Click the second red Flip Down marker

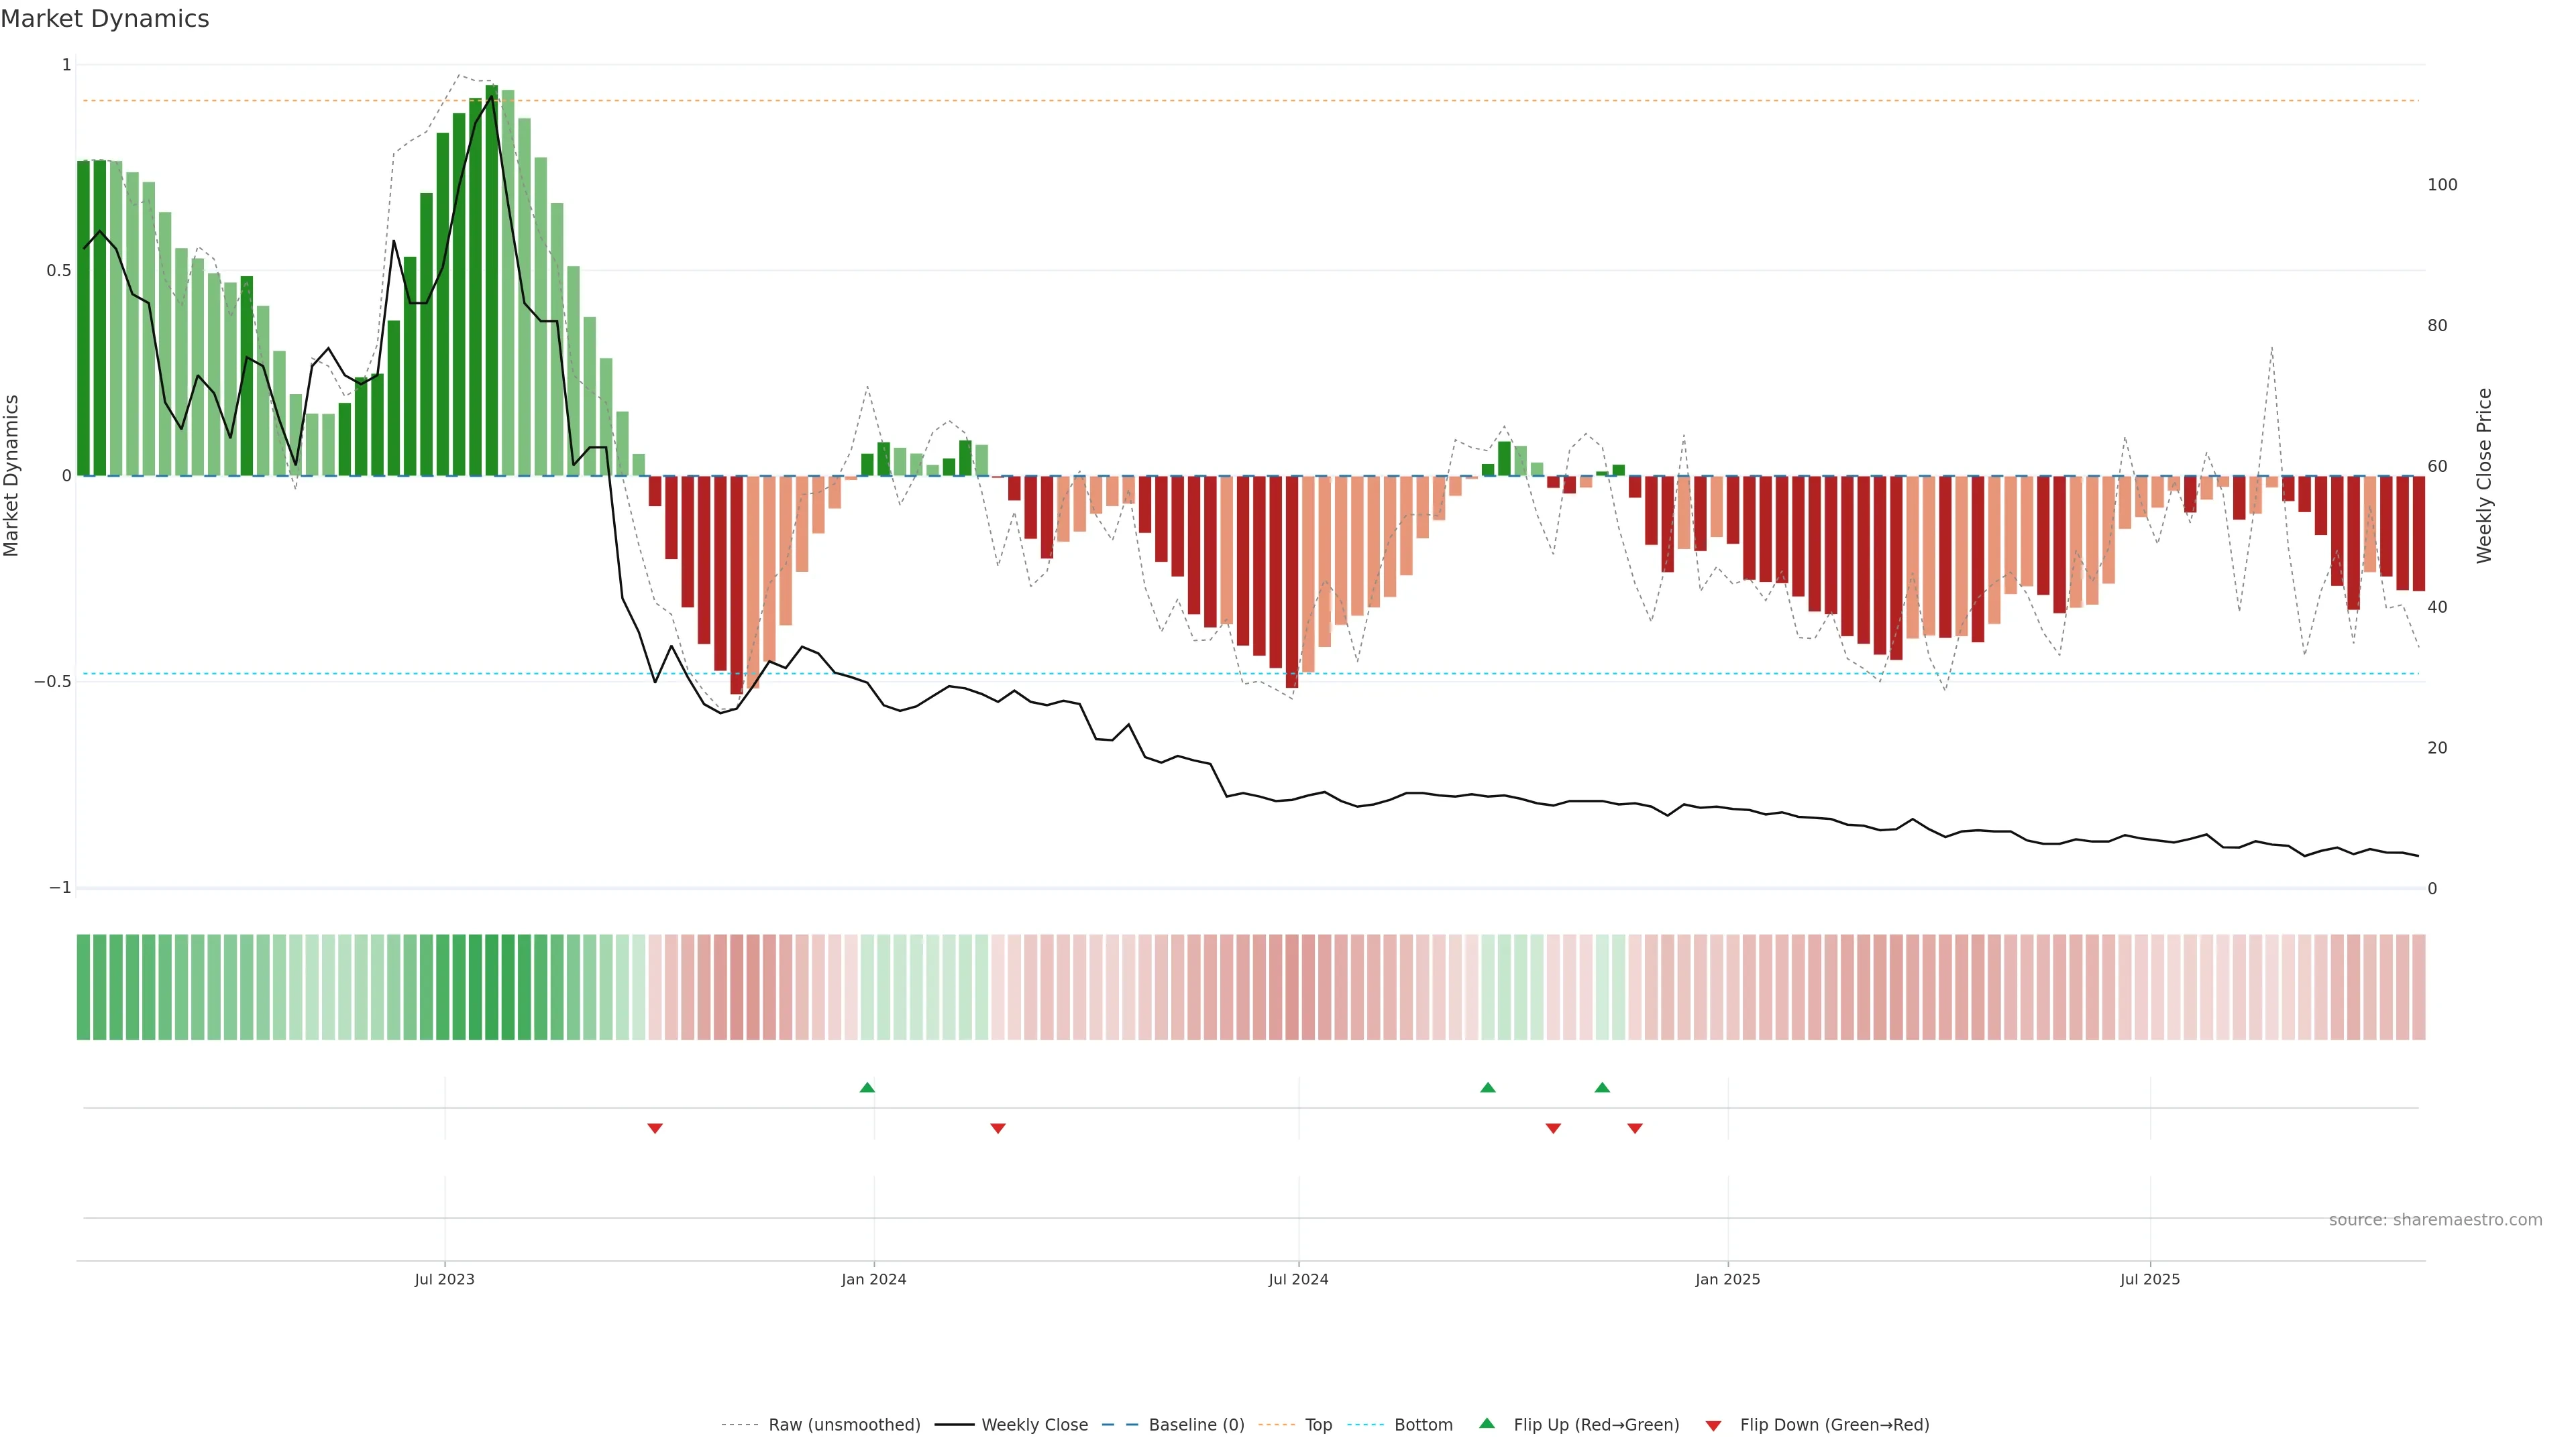pos(998,1128)
